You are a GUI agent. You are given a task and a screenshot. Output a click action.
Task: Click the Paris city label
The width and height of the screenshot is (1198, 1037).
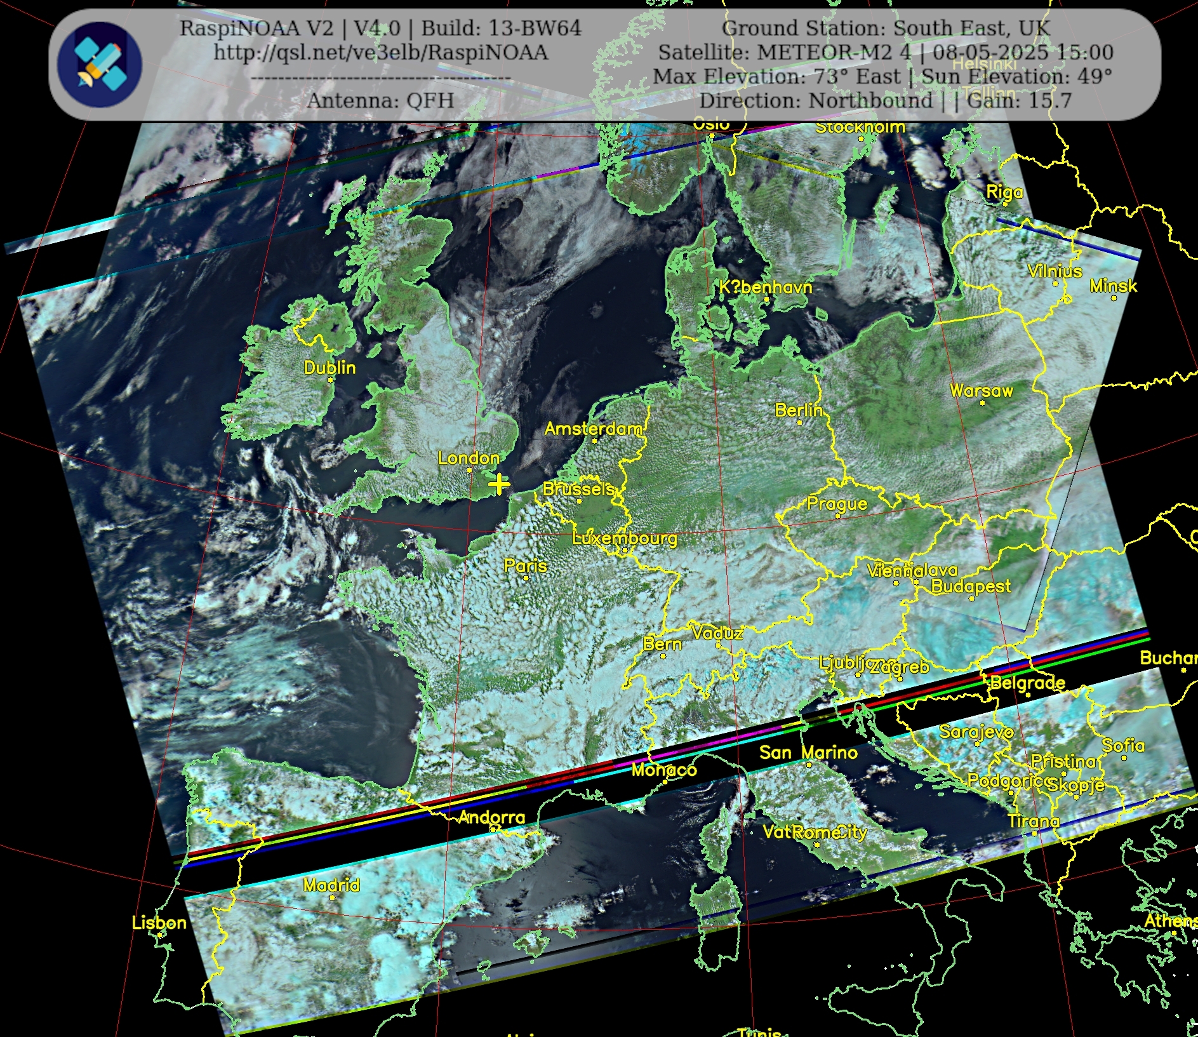(525, 566)
